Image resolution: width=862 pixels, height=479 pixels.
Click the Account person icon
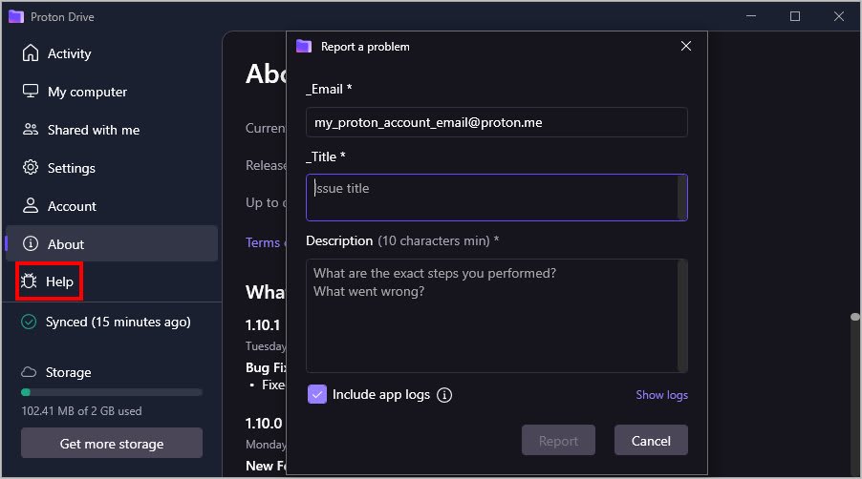[31, 206]
